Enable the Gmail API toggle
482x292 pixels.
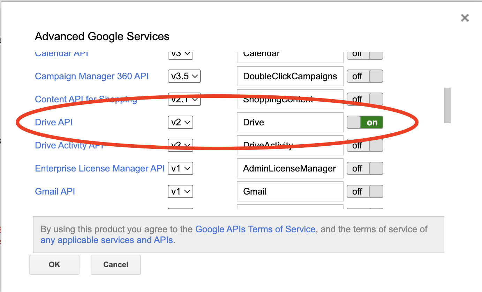(x=365, y=191)
